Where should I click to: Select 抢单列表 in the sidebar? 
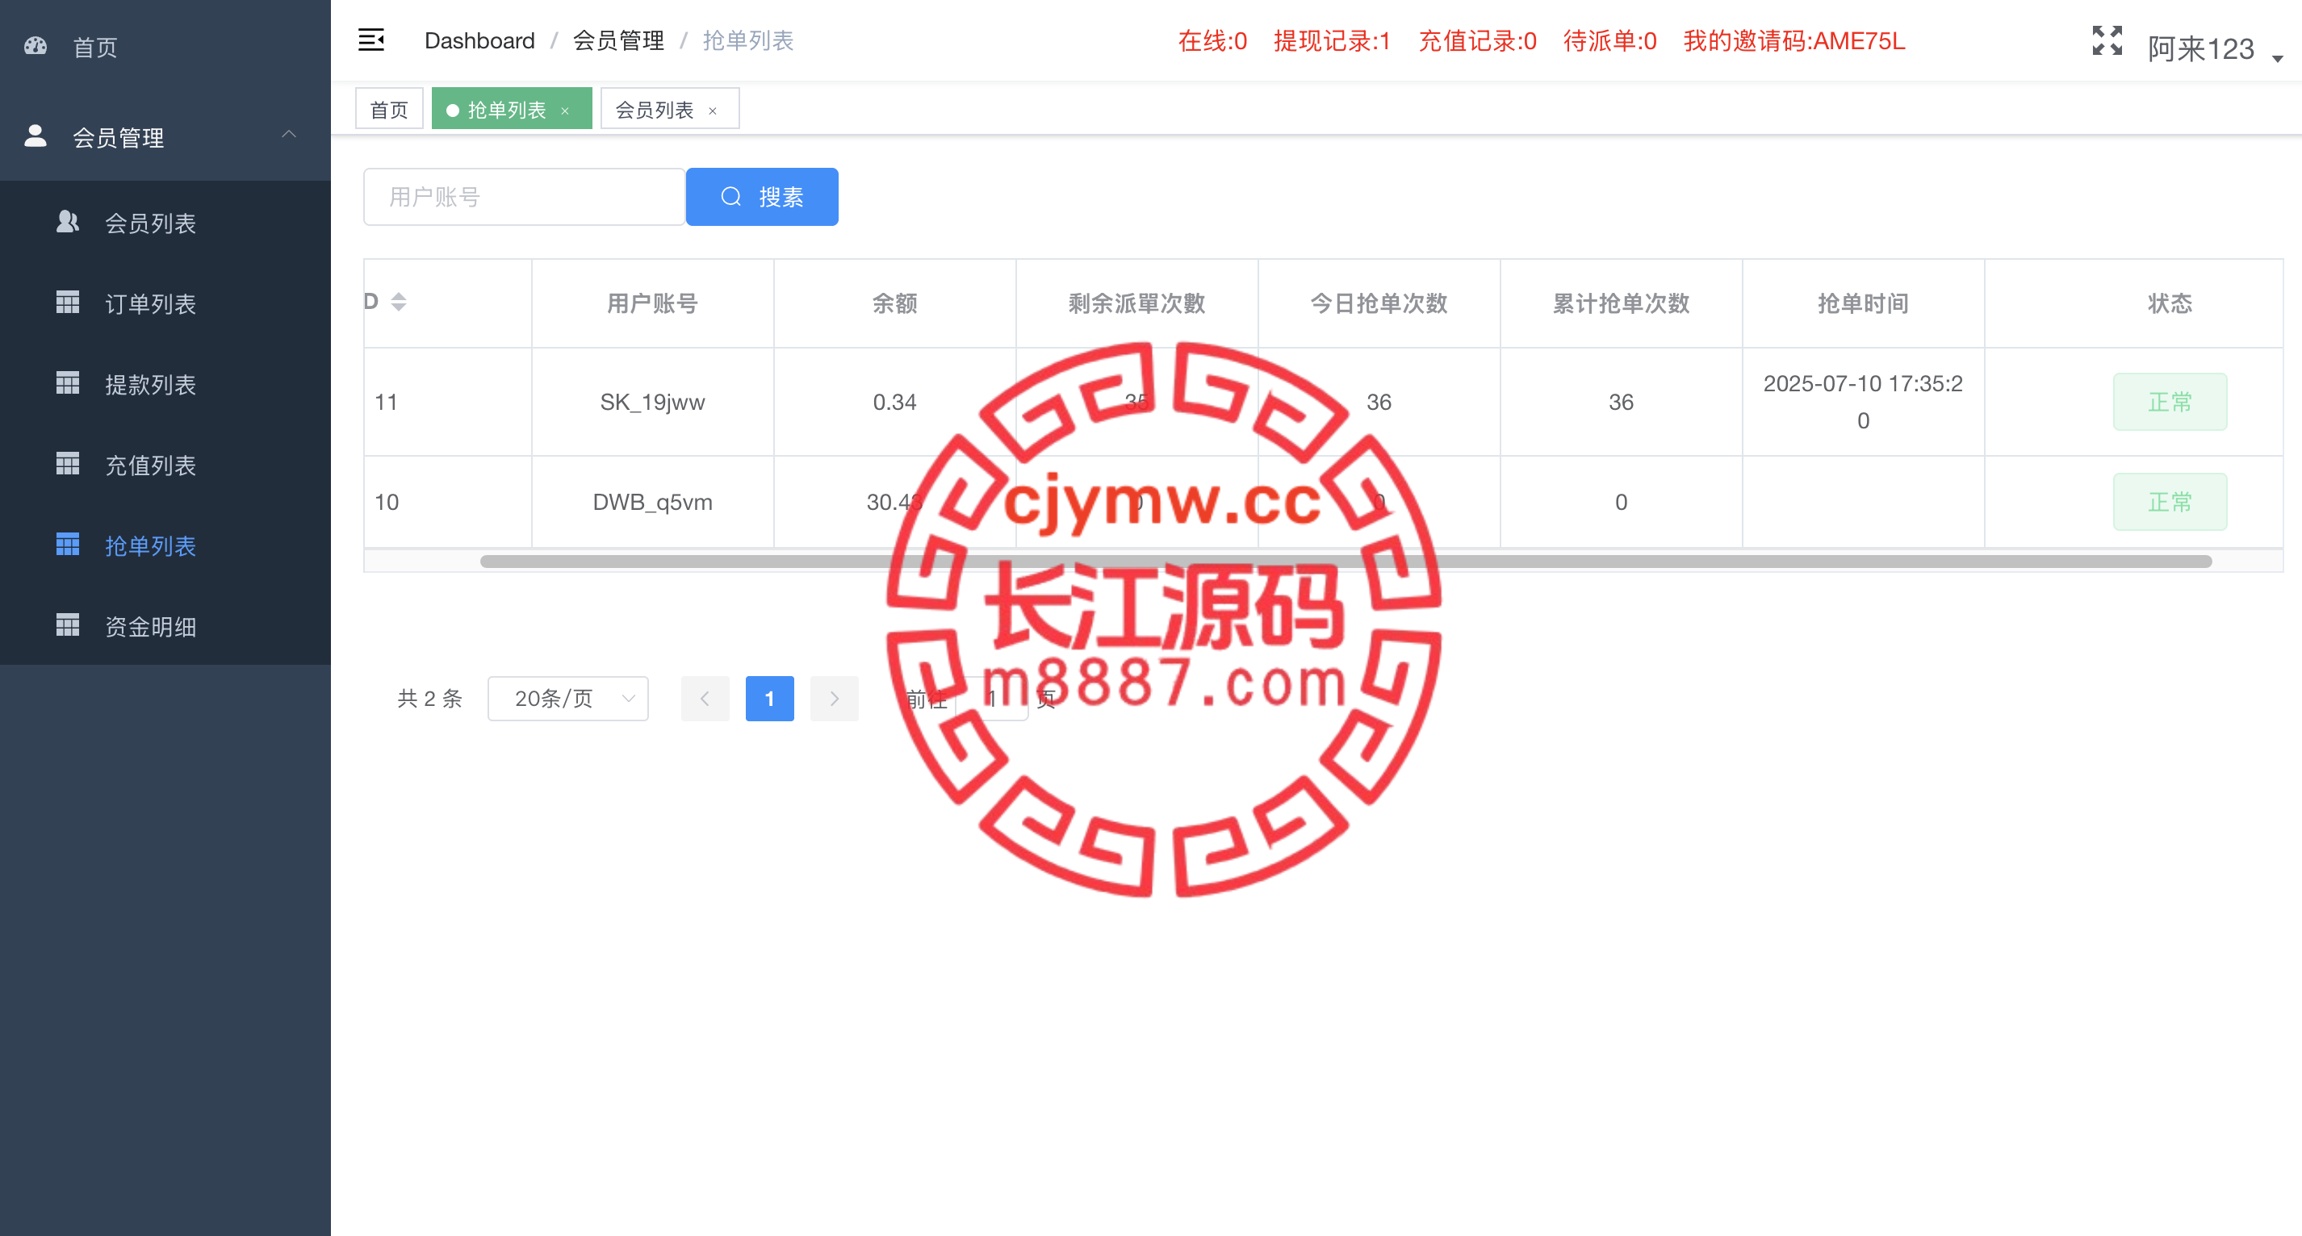point(165,545)
